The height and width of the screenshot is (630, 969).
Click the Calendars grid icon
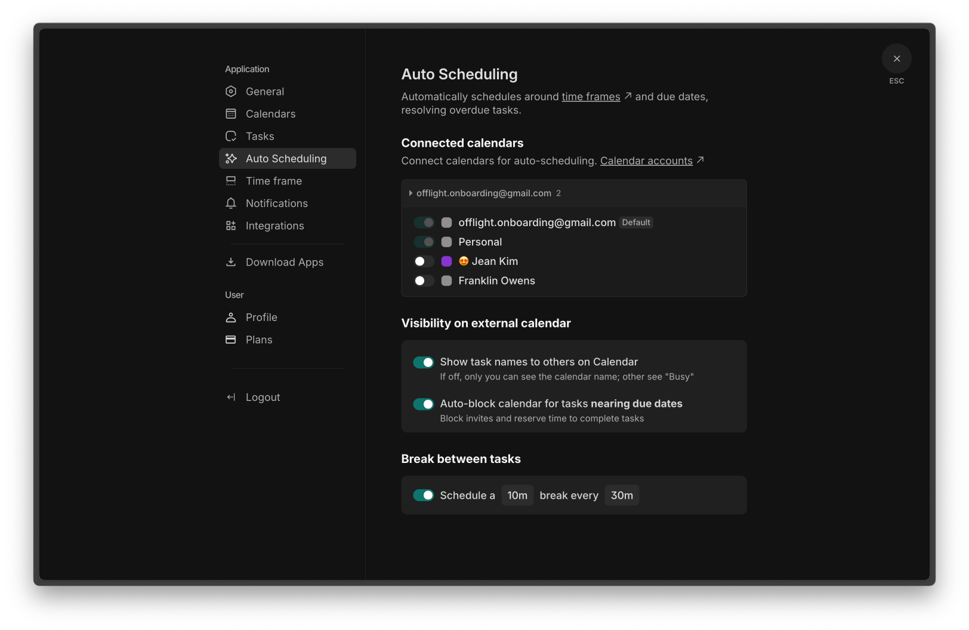point(231,114)
